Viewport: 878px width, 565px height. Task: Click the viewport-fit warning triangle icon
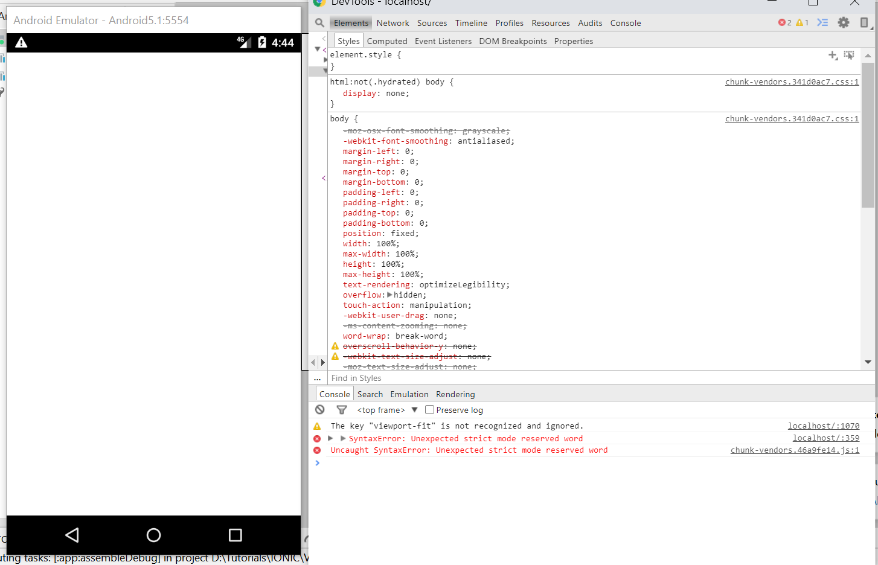(x=317, y=426)
